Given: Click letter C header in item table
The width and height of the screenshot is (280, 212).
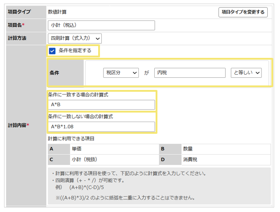Looking at the screenshot, I should tap(59, 160).
